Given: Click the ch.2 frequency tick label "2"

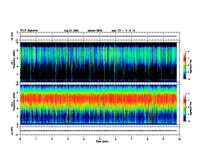Looking at the screenshot, I should 18,116.
